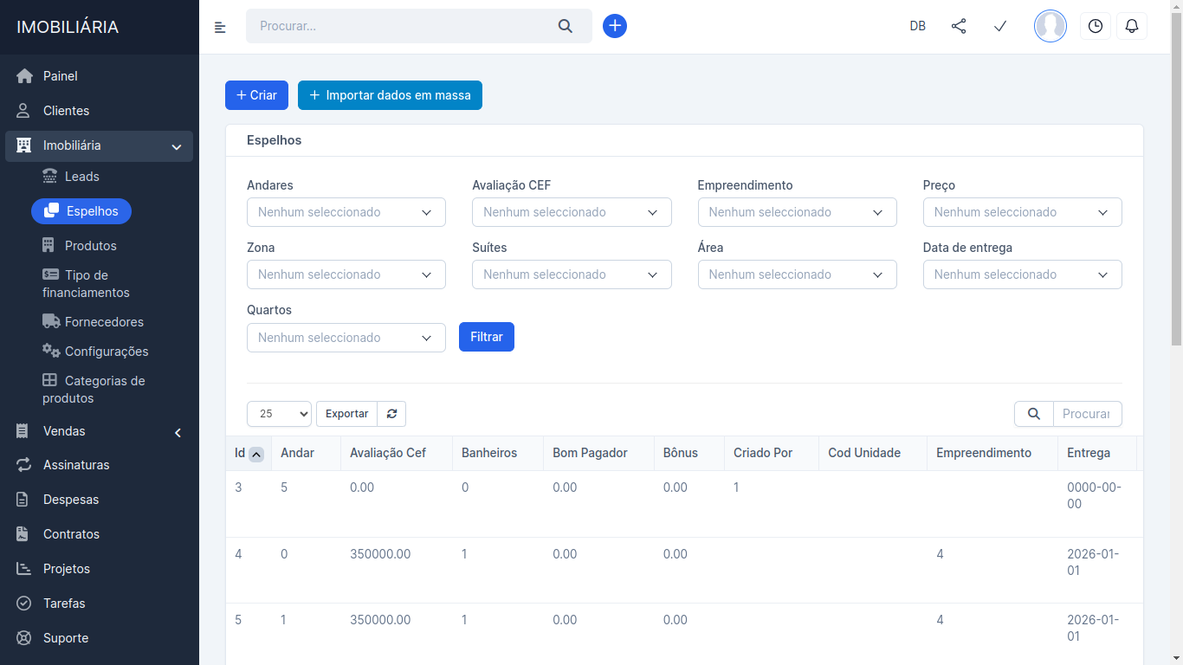Click the table refresh icon button

click(391, 414)
